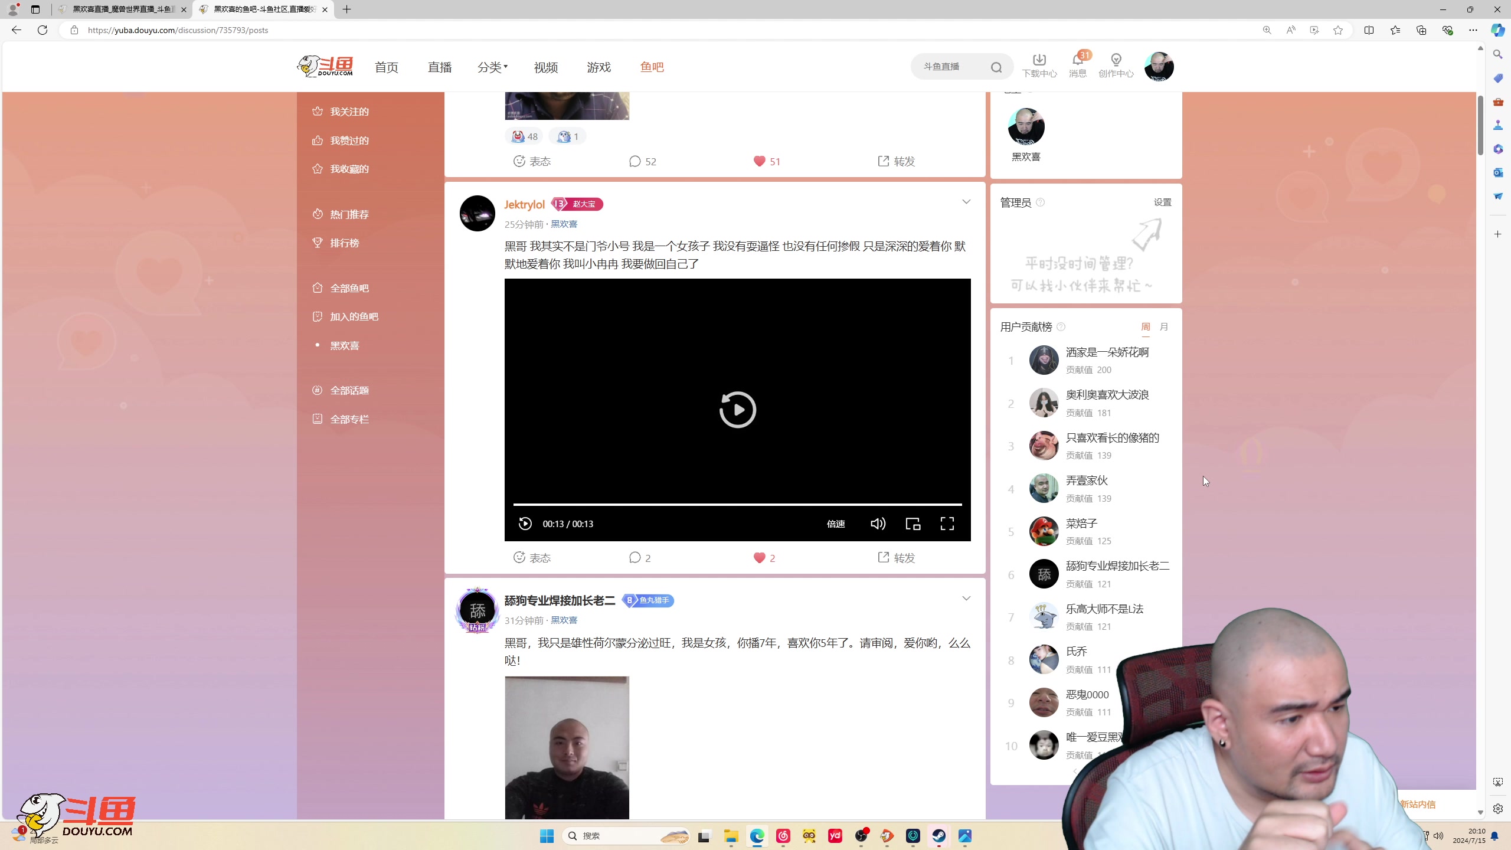This screenshot has width=1511, height=850.
Task: Click 表态 on the top post
Action: (532, 161)
